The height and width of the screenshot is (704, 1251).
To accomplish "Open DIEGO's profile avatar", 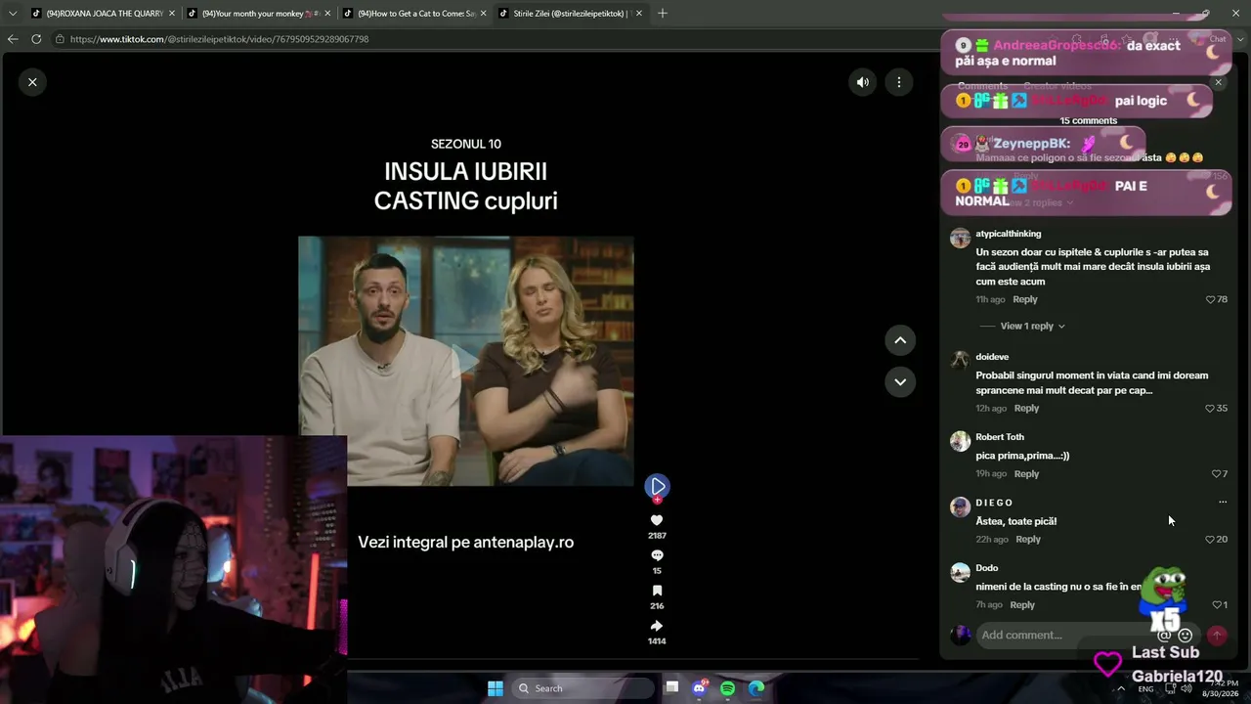I will click(x=961, y=506).
